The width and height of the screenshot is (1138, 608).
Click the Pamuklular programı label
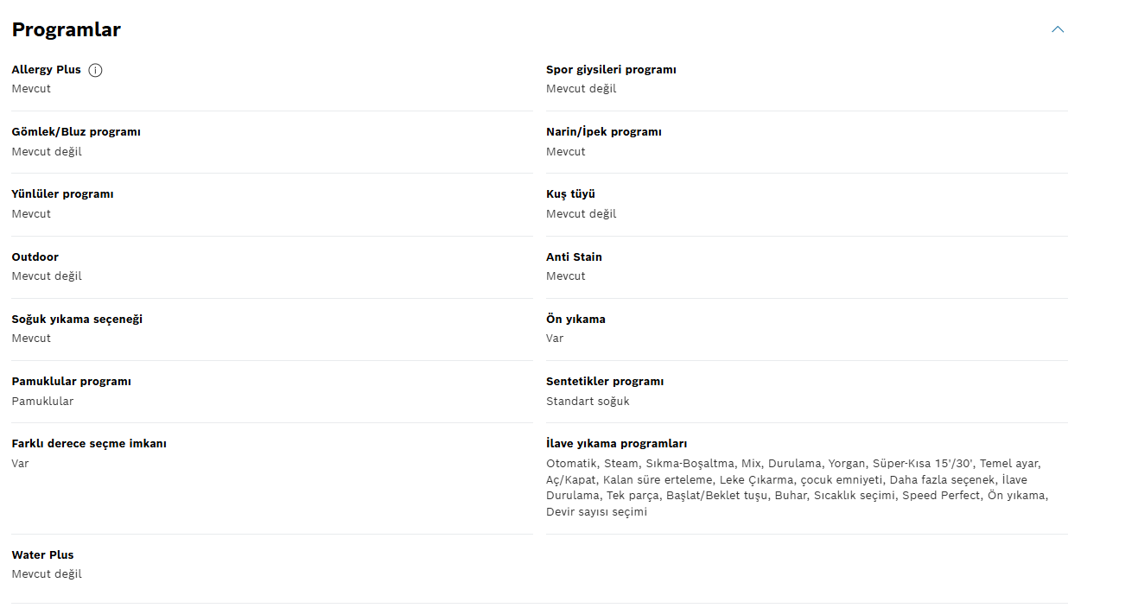tap(72, 382)
